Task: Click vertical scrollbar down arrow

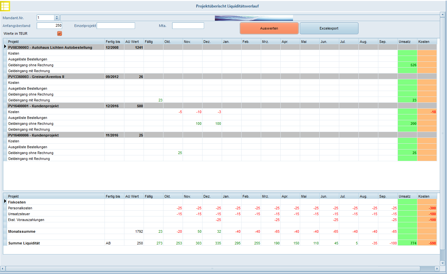Action: [x=442, y=263]
